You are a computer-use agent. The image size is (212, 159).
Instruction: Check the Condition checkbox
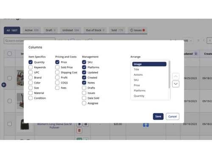[x=31, y=98]
